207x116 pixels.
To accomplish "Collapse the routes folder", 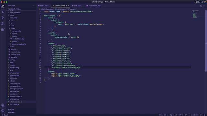I will (12, 47).
